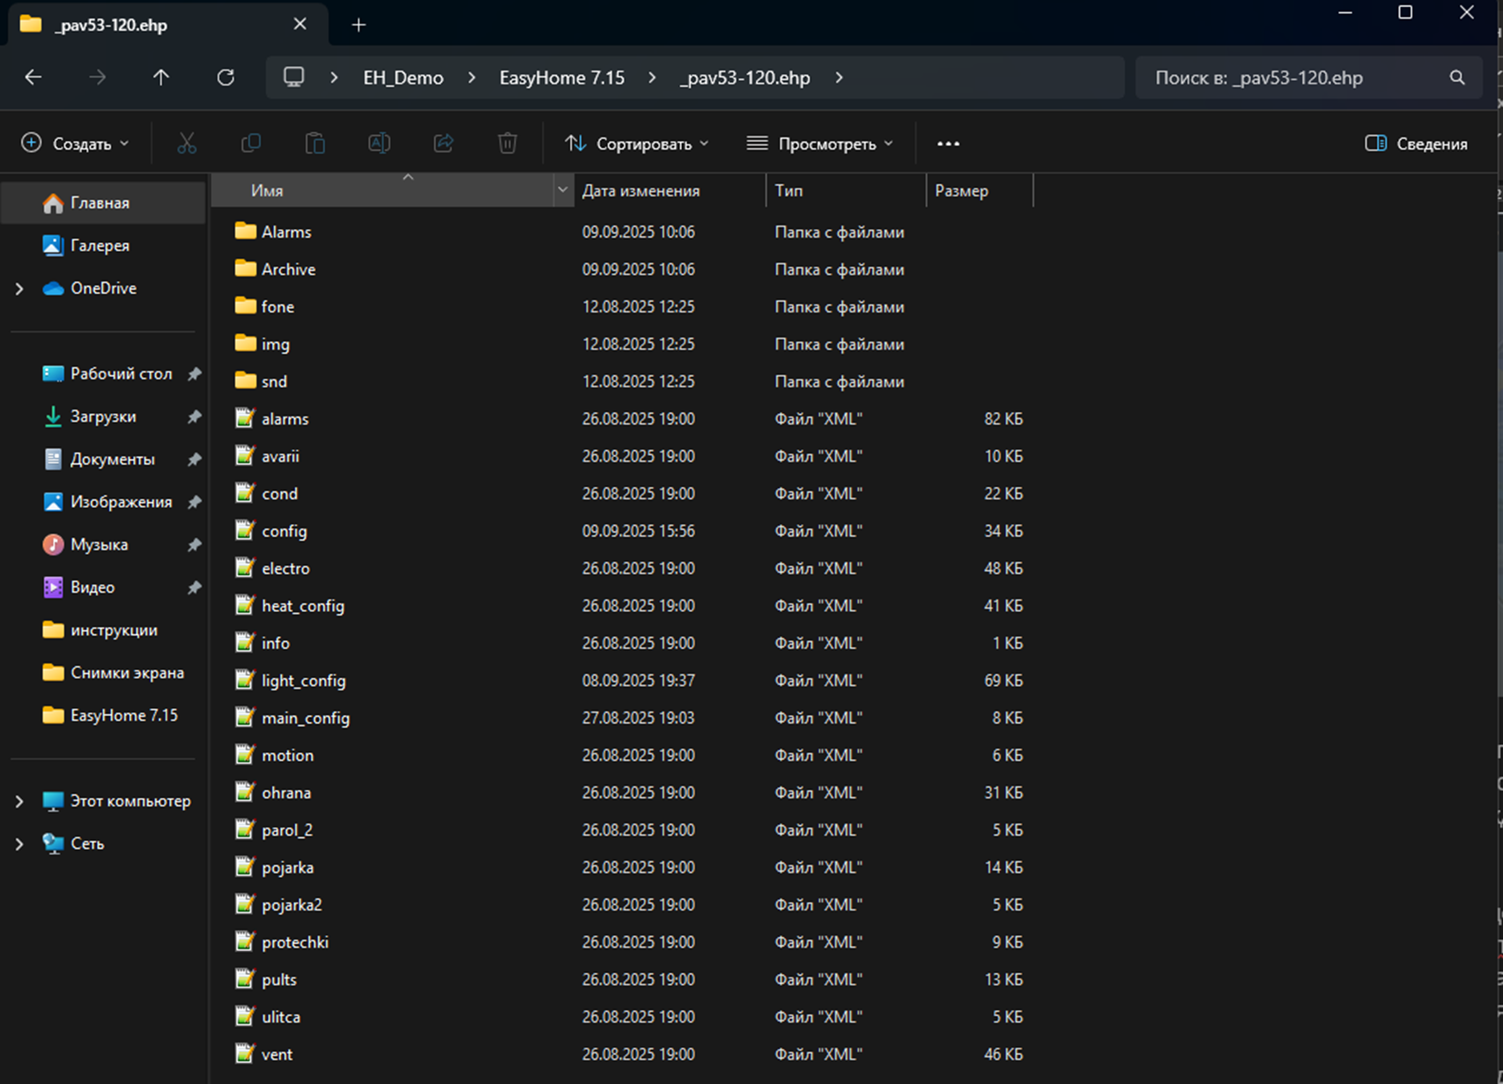1503x1084 pixels.
Task: Open the Просмотреть view dropdown
Action: pyautogui.click(x=819, y=144)
